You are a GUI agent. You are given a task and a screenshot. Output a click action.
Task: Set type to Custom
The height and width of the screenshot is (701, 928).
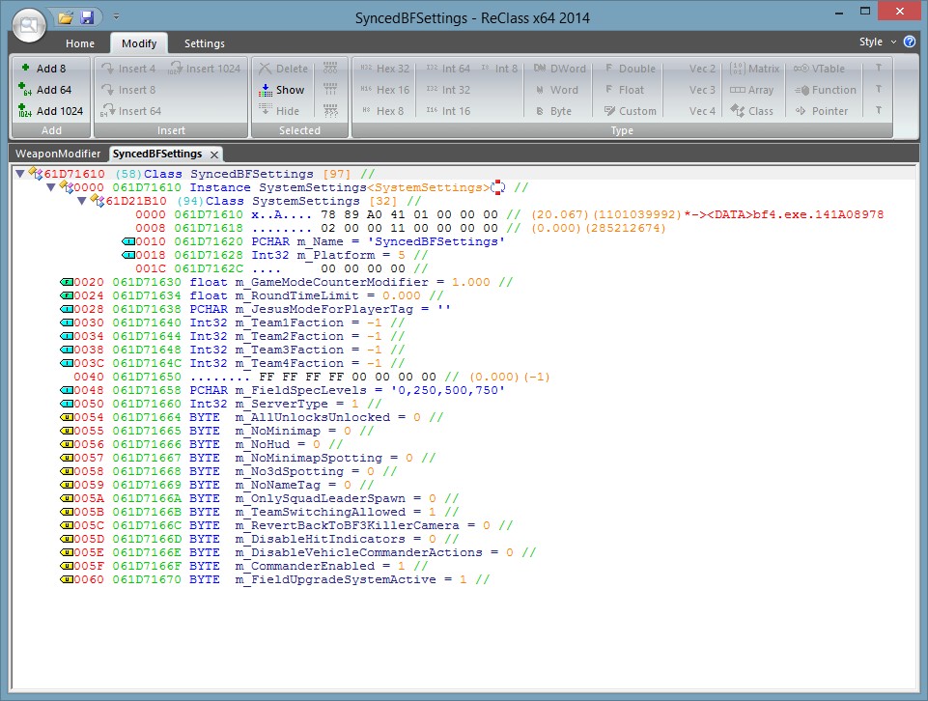631,111
